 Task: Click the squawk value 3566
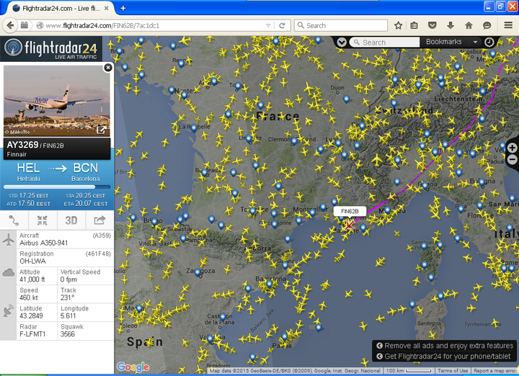(68, 334)
